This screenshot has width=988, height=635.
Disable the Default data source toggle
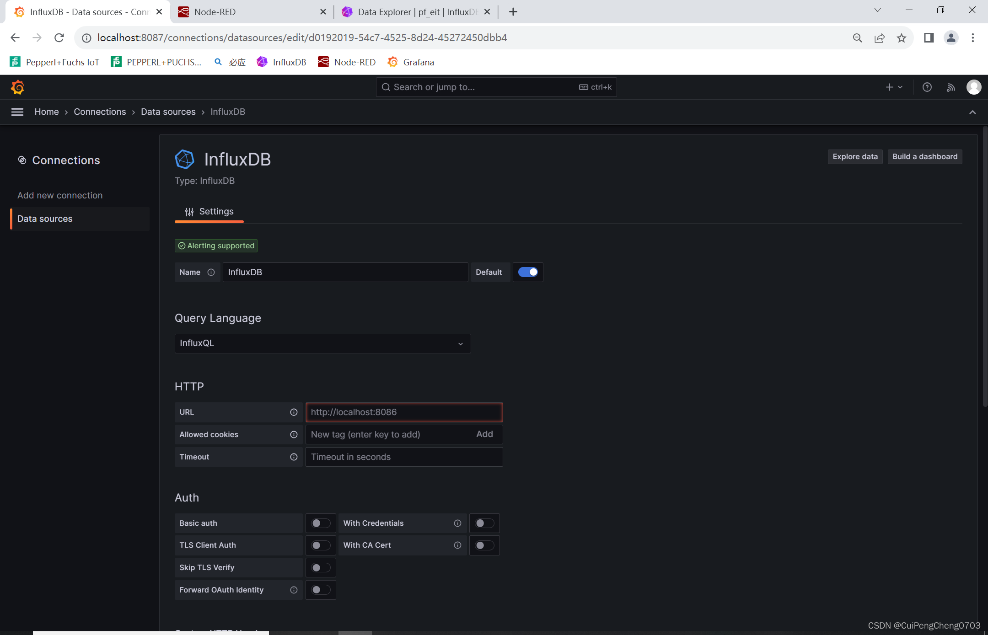tap(528, 272)
